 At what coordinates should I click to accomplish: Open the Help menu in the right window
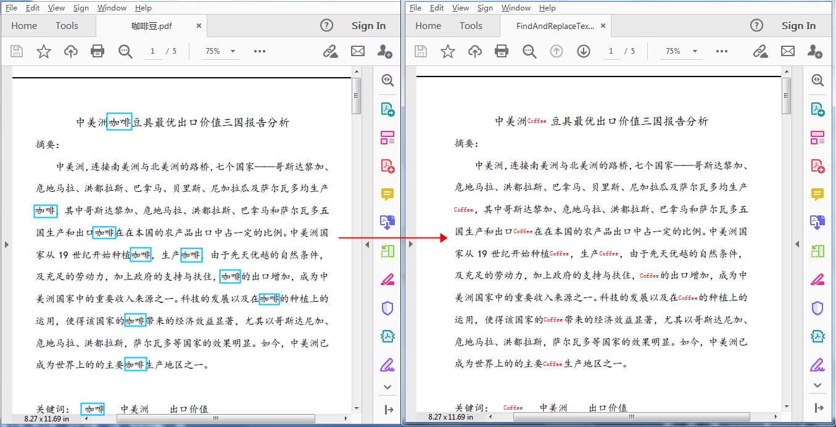(547, 8)
